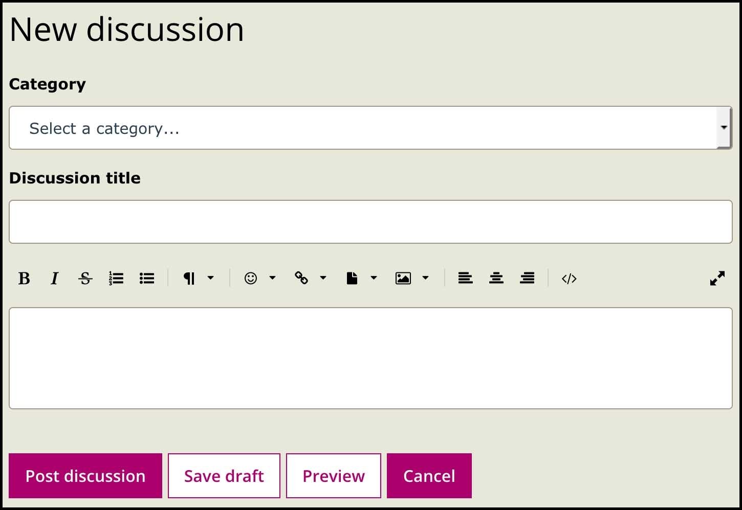Viewport: 742px width, 510px height.
Task: Align text to the left
Action: 465,278
